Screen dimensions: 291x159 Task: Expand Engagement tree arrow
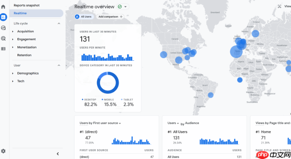13,39
